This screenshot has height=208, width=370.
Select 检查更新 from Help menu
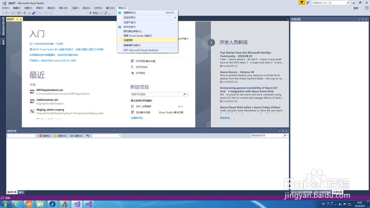pyautogui.click(x=148, y=40)
